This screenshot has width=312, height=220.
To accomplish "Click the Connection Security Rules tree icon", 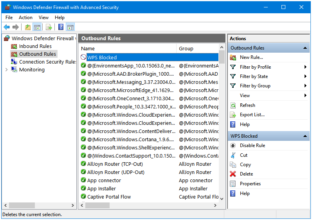I will point(14,62).
